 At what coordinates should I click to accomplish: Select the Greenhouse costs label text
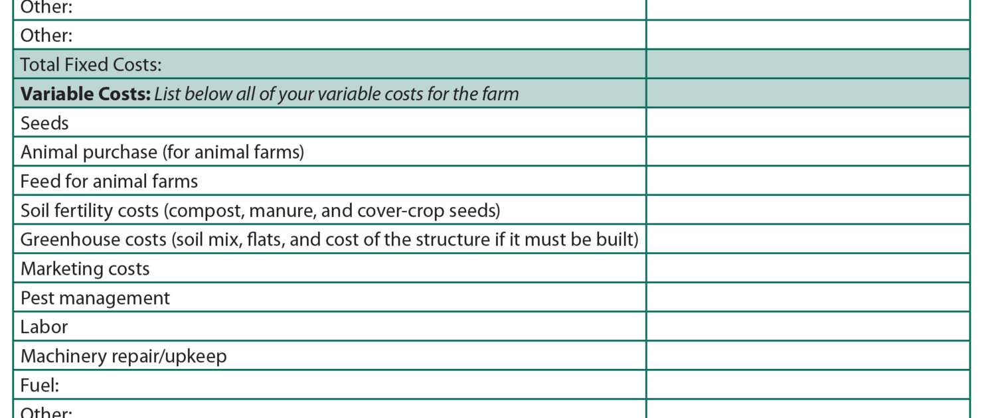pos(329,239)
